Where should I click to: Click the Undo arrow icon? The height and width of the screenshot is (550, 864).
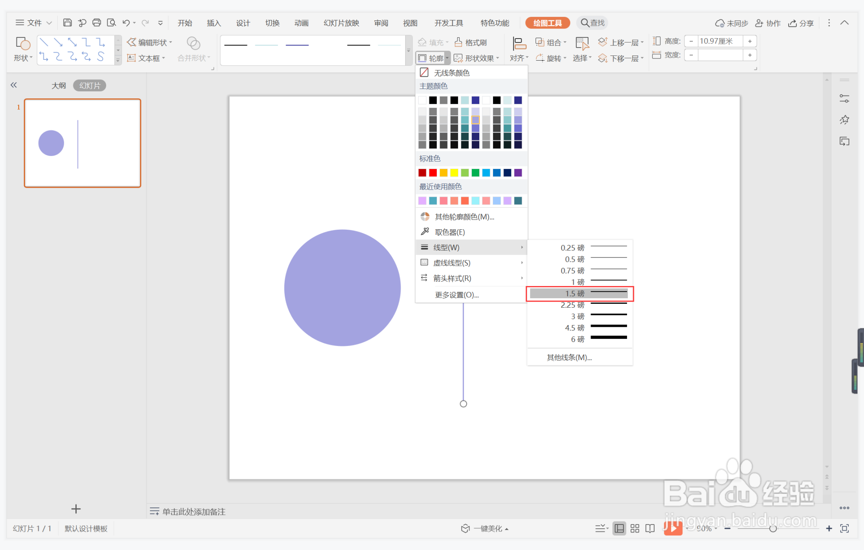126,23
